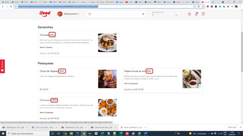Click the Windows taskbar search box

(28, 134)
